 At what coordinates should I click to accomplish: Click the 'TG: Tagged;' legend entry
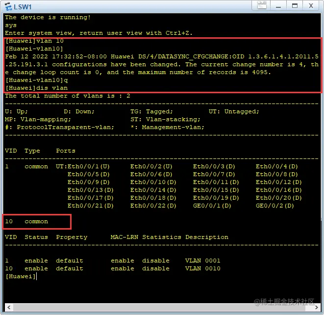point(151,111)
